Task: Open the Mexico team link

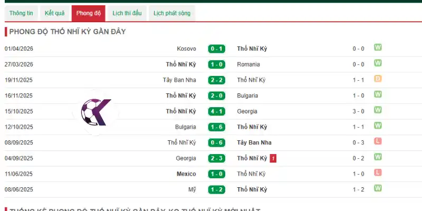Action: (186, 174)
